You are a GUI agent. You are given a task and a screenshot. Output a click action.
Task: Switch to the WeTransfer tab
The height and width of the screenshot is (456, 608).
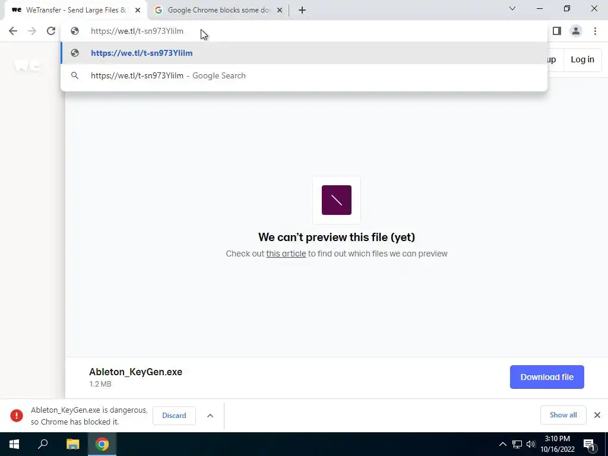[75, 10]
